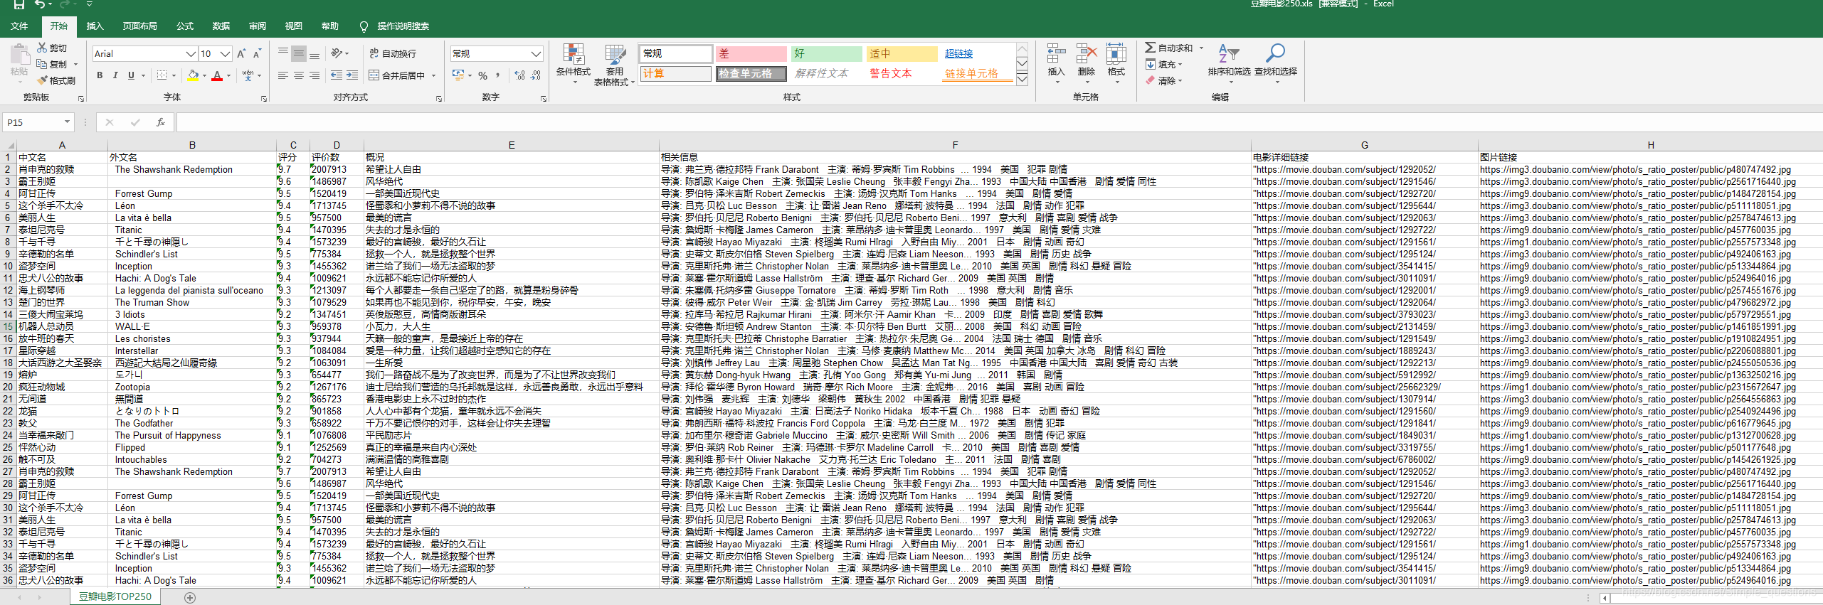Viewport: 1823px width, 605px height.
Task: Click 自动求和 AutoSum button
Action: pos(1169,48)
